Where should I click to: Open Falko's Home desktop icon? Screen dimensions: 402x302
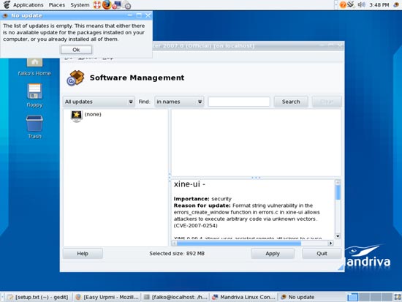pyautogui.click(x=34, y=67)
